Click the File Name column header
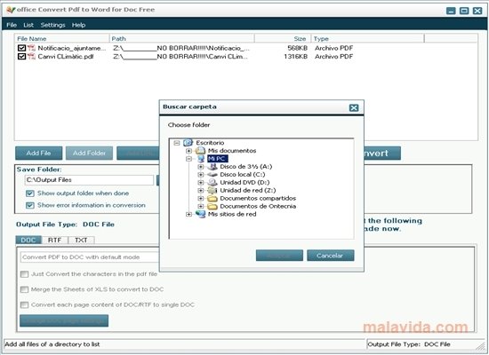489x355 pixels. tap(62, 39)
